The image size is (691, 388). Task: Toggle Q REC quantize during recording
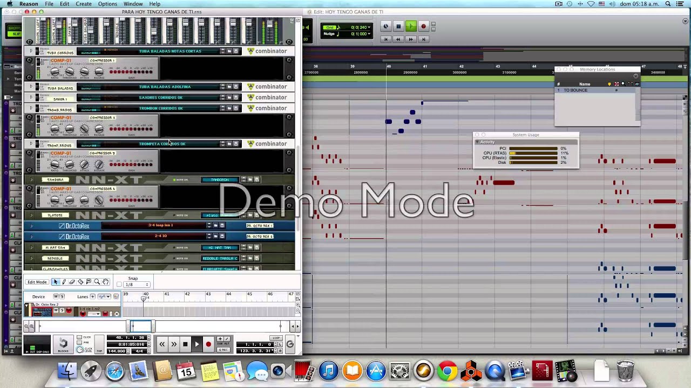point(223,350)
